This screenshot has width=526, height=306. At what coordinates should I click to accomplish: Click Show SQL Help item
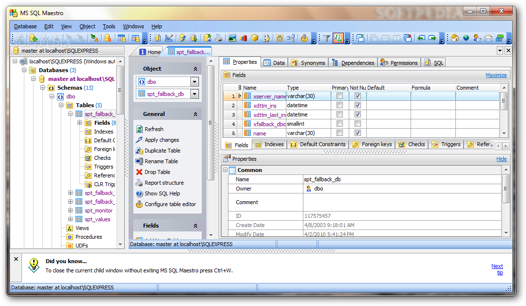158,193
